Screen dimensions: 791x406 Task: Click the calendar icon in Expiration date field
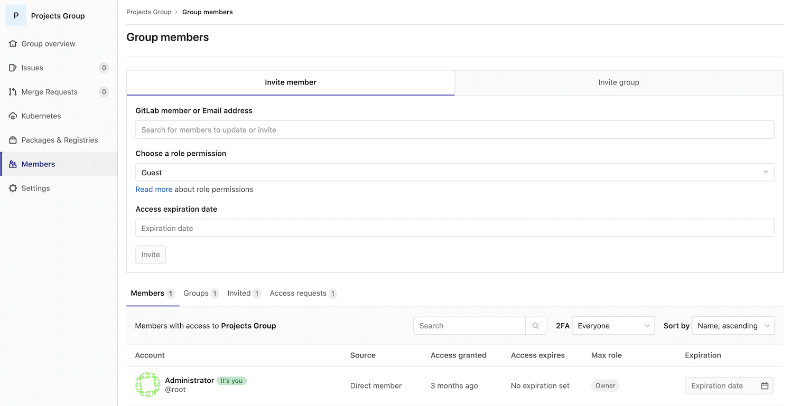[x=765, y=386]
